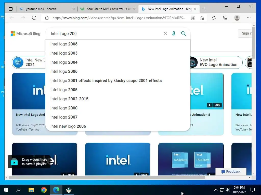
Task: Choose suggestion 'intel logo 2002-2015'
Action: (118, 99)
